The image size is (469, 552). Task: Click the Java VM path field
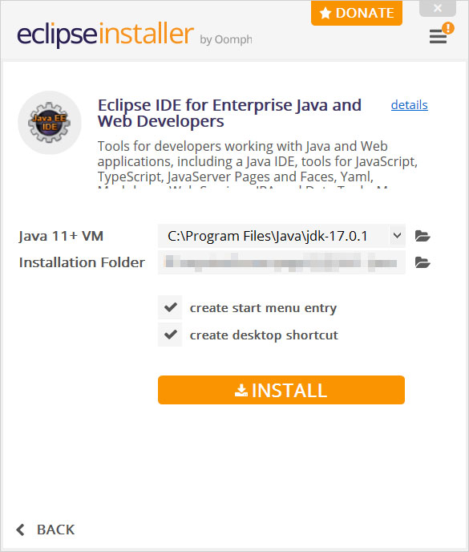click(273, 236)
